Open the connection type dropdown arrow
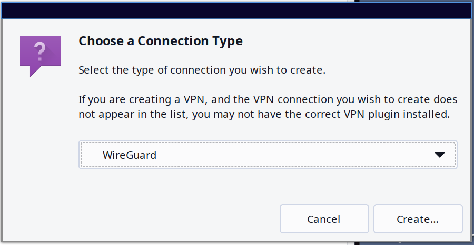 [439, 155]
